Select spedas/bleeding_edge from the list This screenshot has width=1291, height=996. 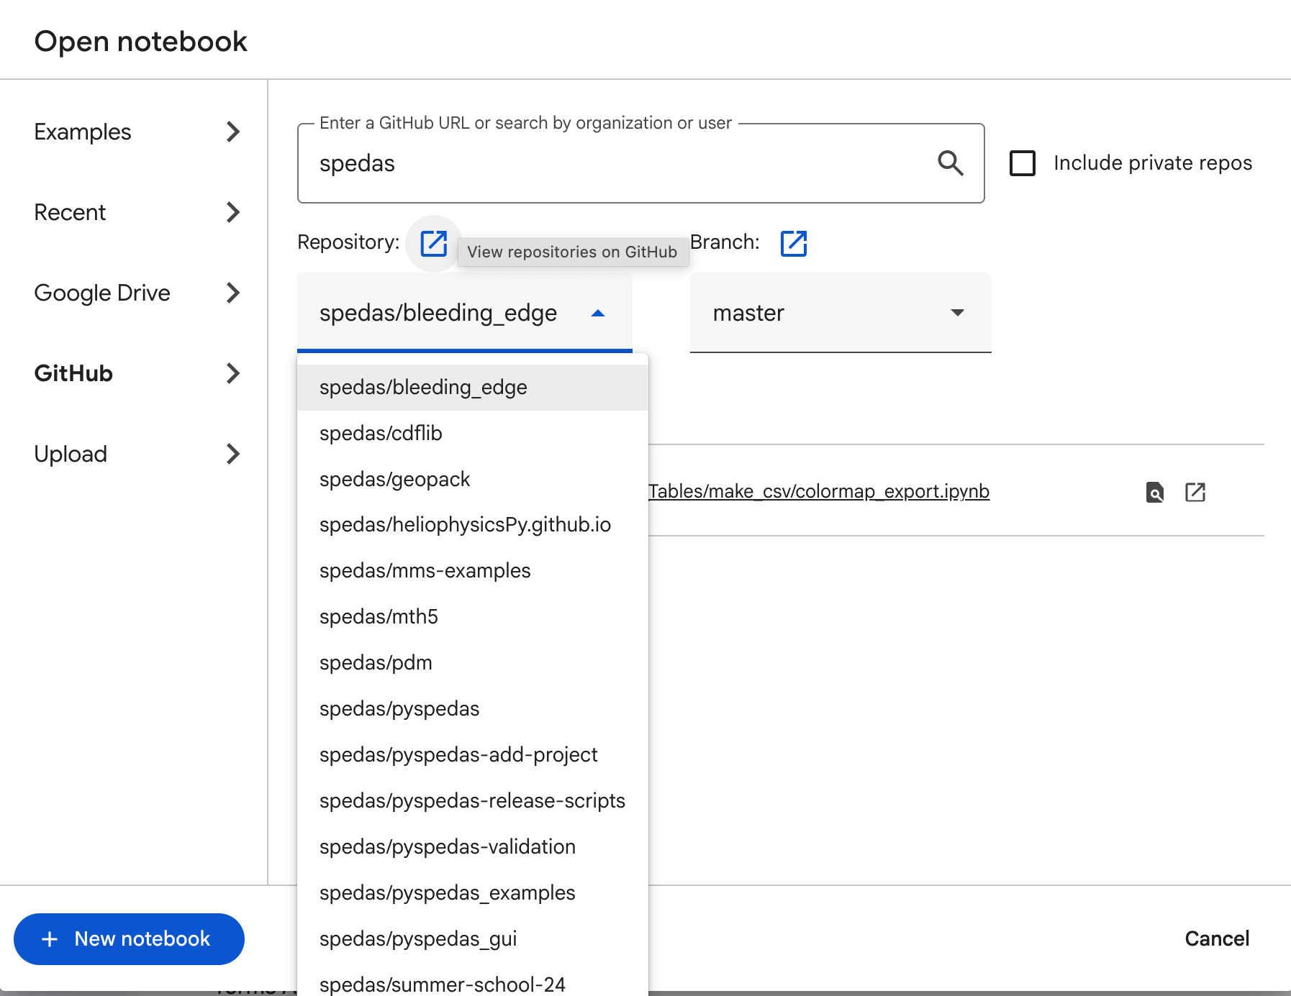tap(473, 388)
